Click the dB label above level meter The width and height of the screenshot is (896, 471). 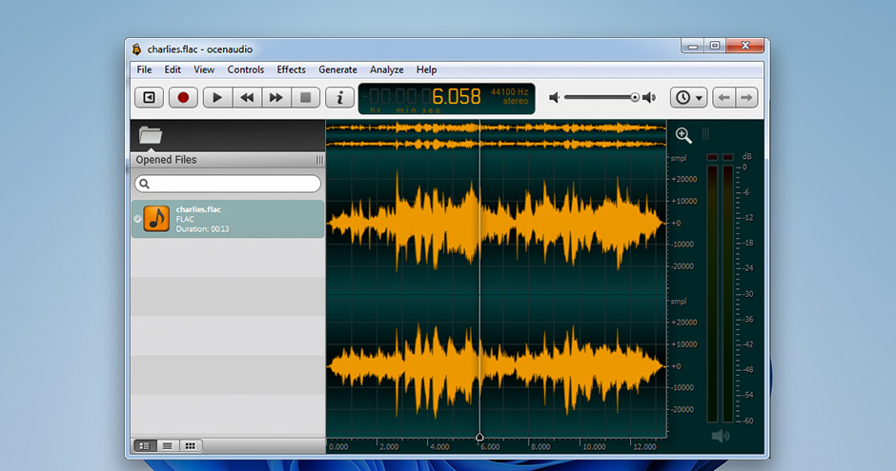[746, 156]
